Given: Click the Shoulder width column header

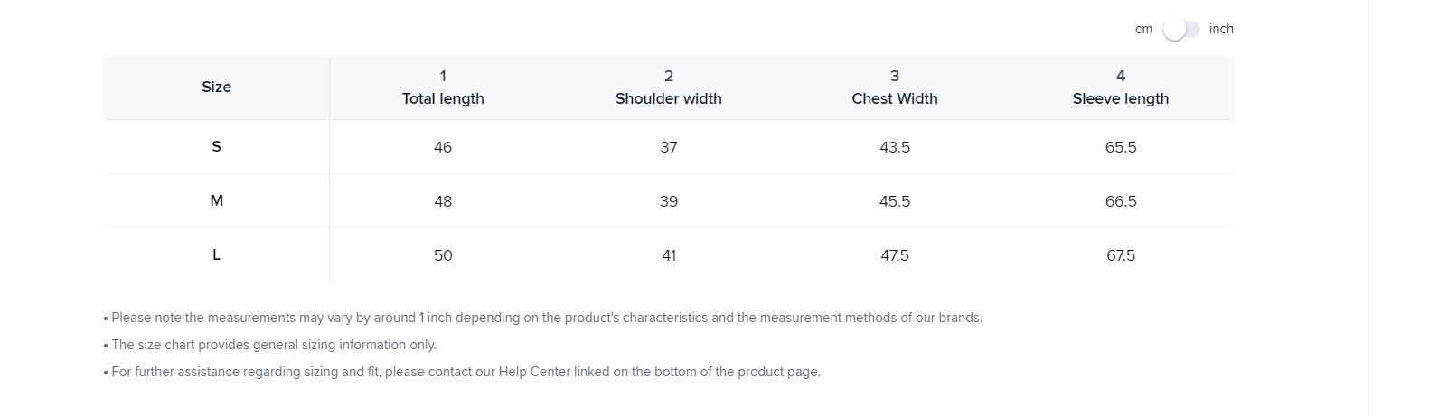Looking at the screenshot, I should [x=669, y=88].
